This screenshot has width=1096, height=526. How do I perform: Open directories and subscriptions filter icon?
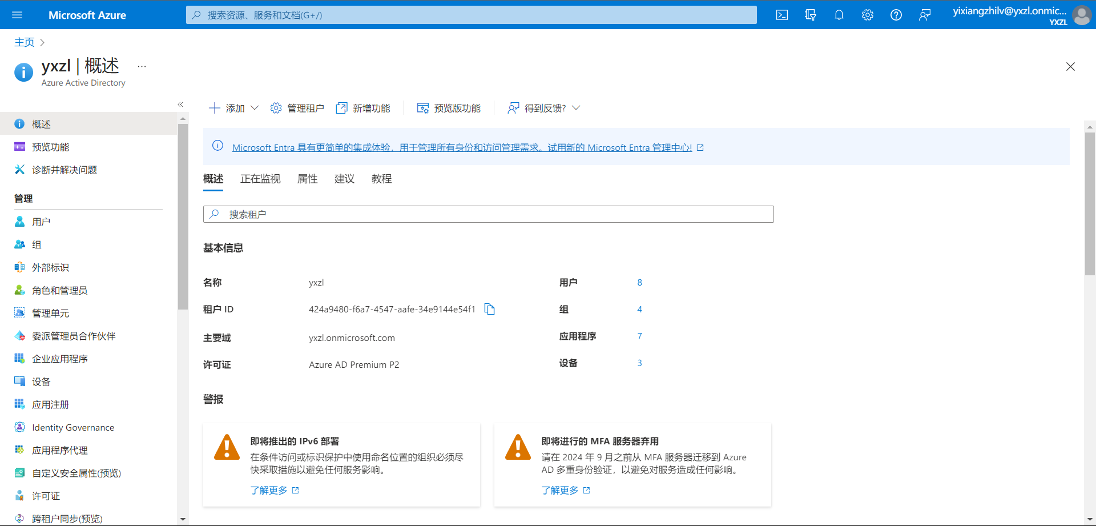pyautogui.click(x=810, y=15)
